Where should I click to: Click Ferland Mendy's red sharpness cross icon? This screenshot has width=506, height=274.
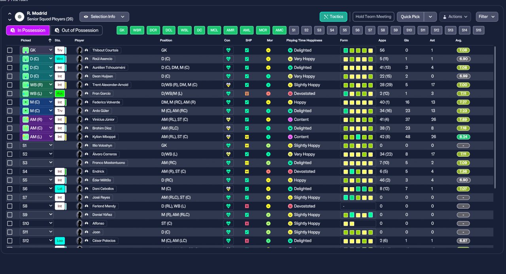point(247,206)
